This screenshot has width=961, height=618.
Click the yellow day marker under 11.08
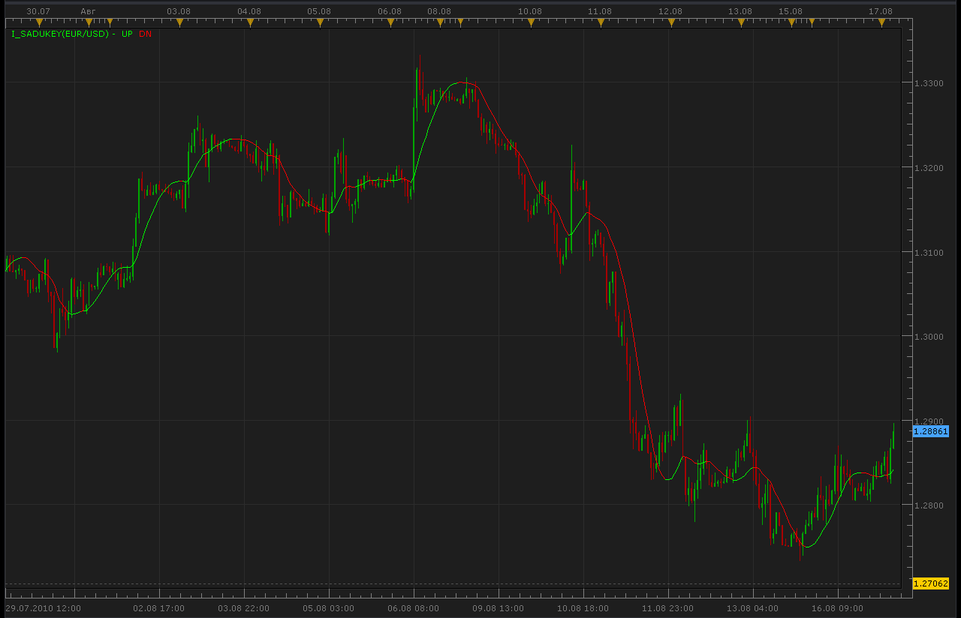[601, 23]
